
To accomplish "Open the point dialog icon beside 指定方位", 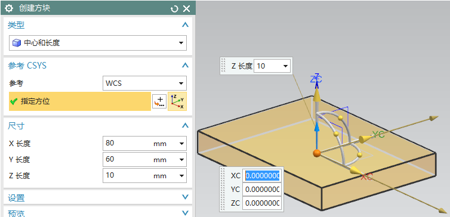I will click(159, 101).
